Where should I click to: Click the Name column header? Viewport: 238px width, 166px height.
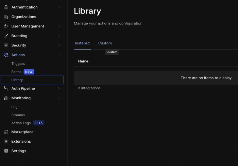click(x=83, y=61)
